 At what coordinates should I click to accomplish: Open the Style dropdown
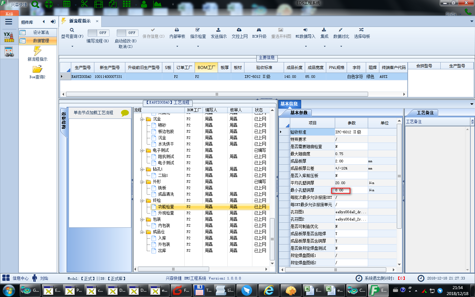point(454,14)
